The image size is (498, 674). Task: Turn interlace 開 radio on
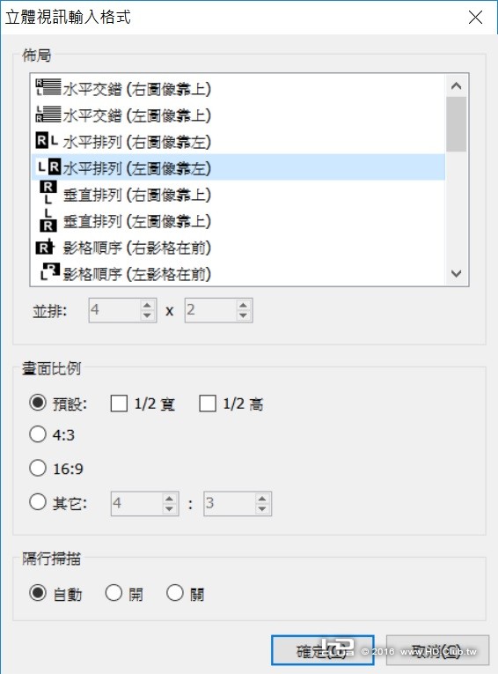(114, 593)
